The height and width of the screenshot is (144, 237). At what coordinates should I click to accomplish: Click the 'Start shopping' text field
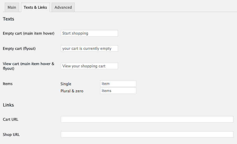click(x=89, y=33)
